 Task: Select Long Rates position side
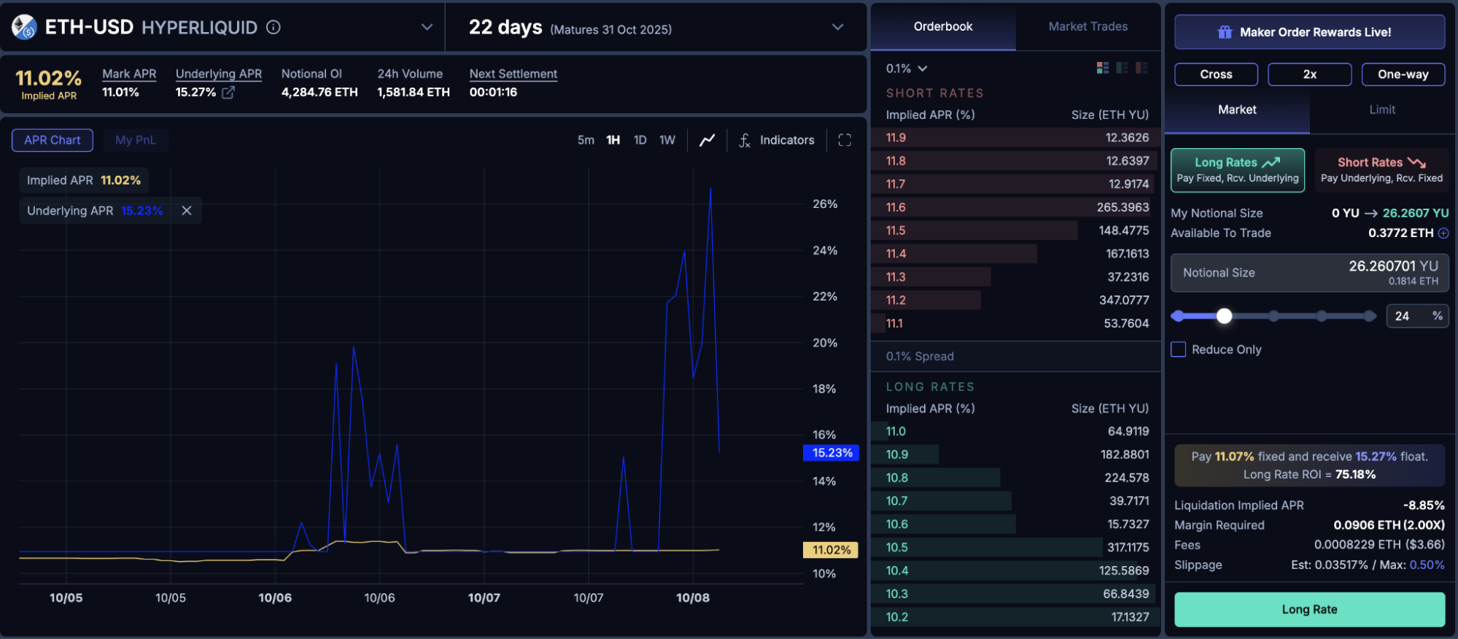(1237, 170)
